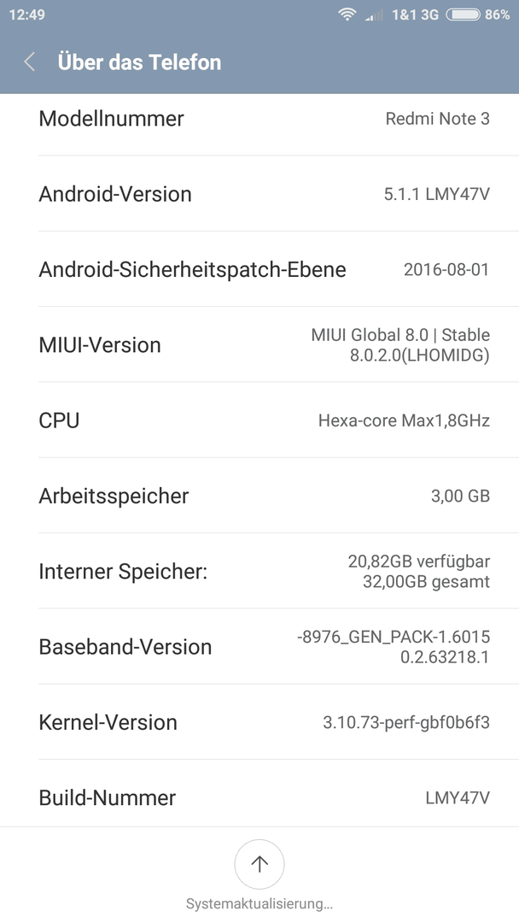Select the Android-Sicherheitspatch-Ebene row

259,269
